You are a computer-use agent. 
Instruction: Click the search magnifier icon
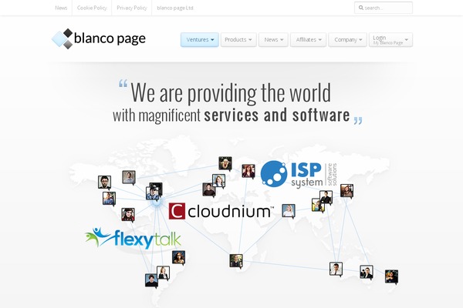[x=361, y=8]
